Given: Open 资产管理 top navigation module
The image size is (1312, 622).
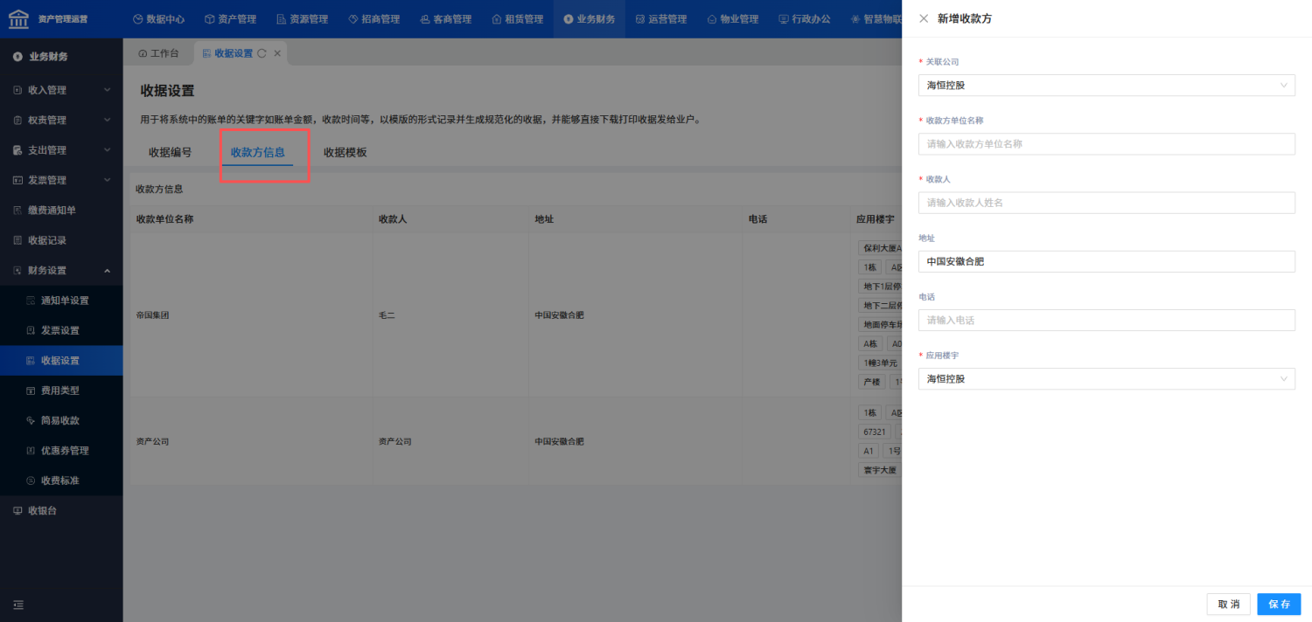Looking at the screenshot, I should [230, 19].
